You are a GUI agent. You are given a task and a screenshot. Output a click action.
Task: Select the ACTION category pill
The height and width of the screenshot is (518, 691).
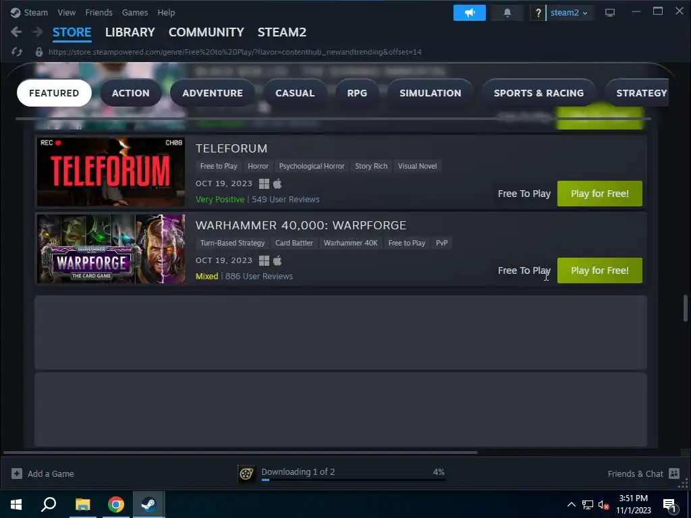click(131, 93)
